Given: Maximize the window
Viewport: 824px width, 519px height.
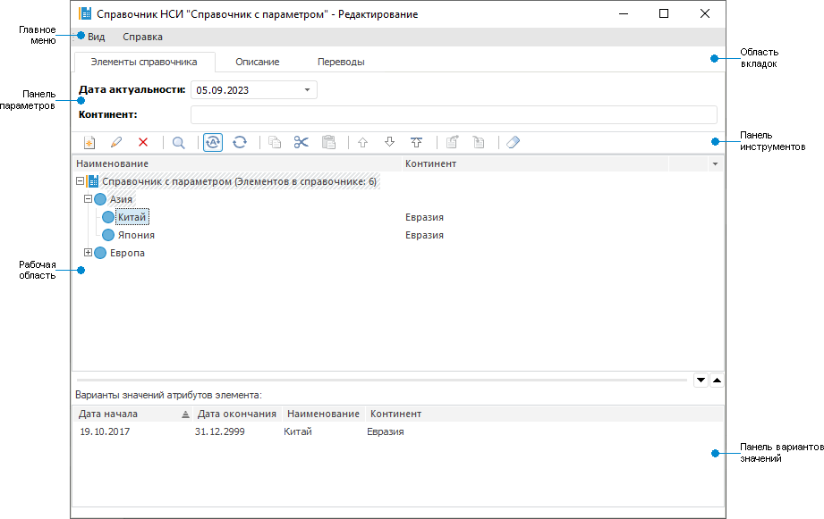Looking at the screenshot, I should point(664,13).
